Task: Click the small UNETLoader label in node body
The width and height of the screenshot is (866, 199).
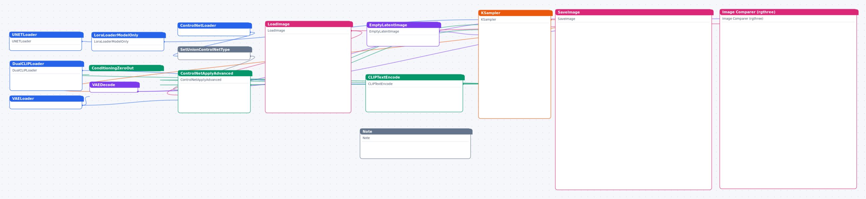Action: point(22,41)
